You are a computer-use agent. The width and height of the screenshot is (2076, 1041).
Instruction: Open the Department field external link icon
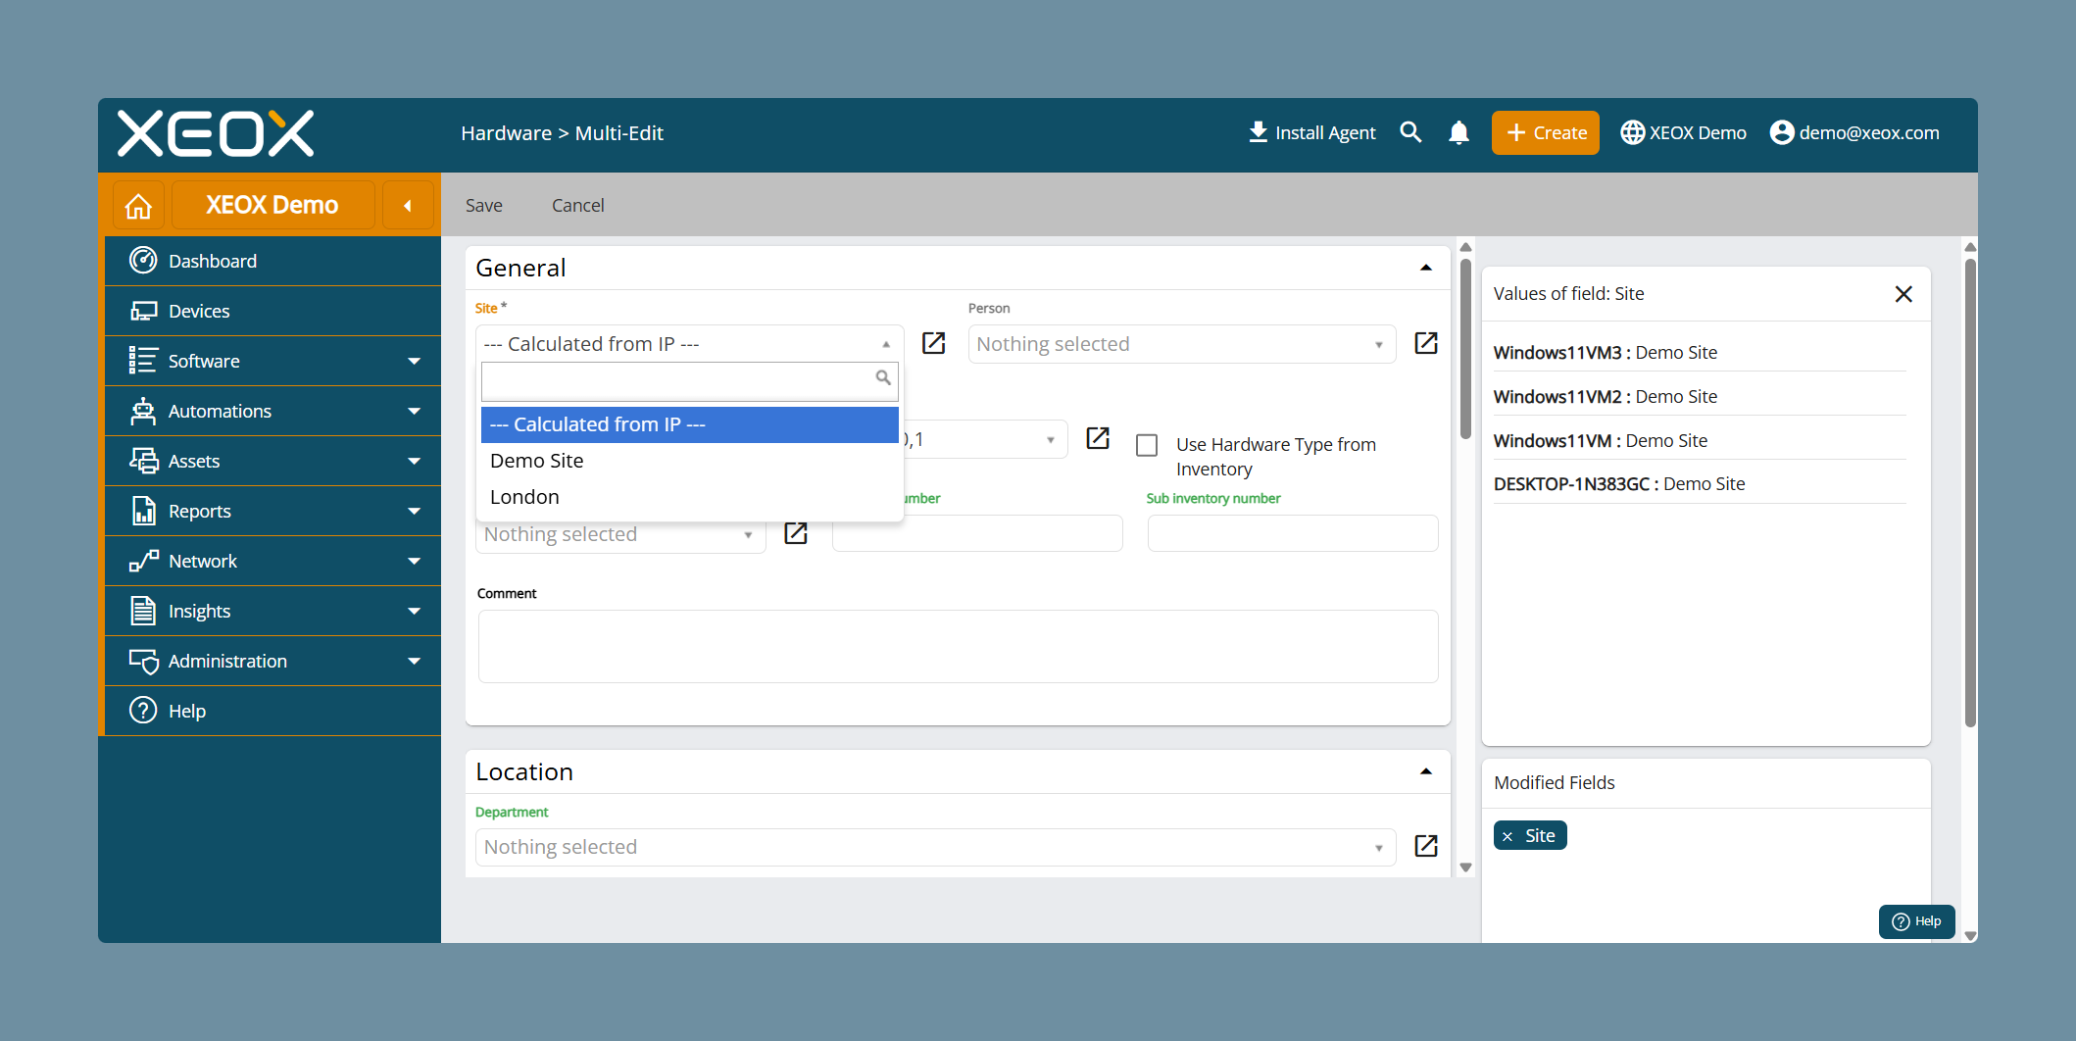[1426, 846]
